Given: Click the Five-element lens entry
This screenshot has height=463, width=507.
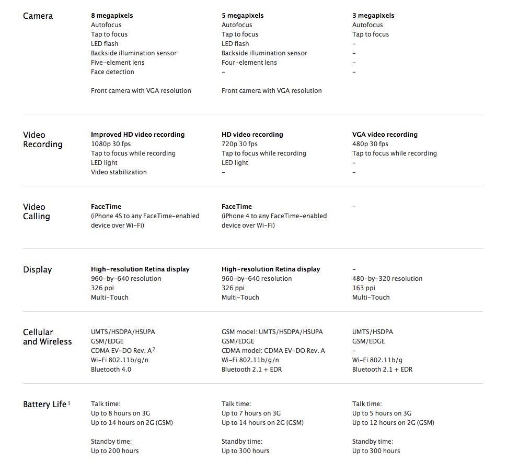Looking at the screenshot, I should (118, 63).
